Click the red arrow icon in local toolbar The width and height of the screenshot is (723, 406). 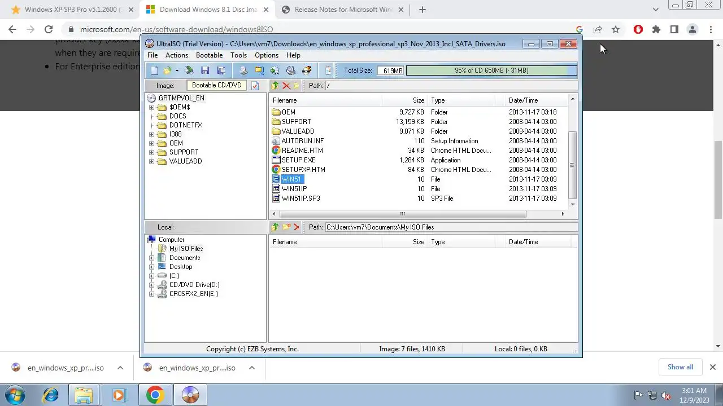click(296, 227)
